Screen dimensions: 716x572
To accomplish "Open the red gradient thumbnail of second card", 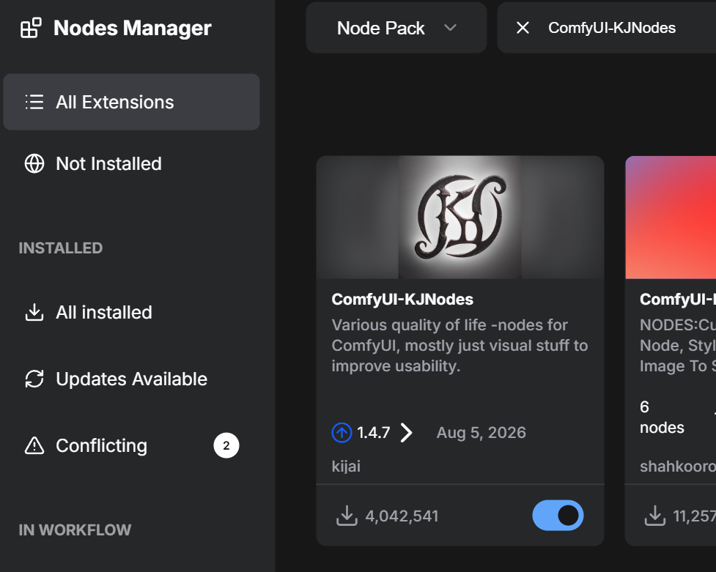I will tap(671, 218).
